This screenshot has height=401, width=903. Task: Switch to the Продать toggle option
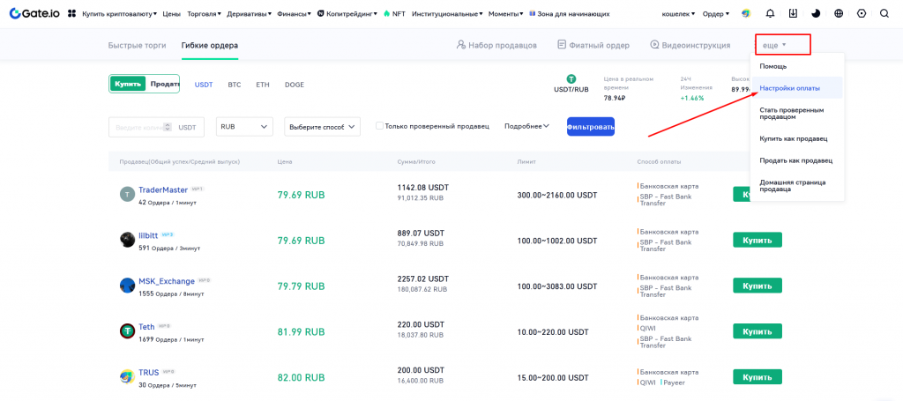tap(164, 84)
